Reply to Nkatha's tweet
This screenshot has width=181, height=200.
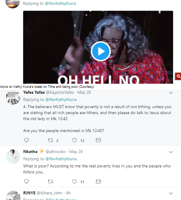(27, 181)
